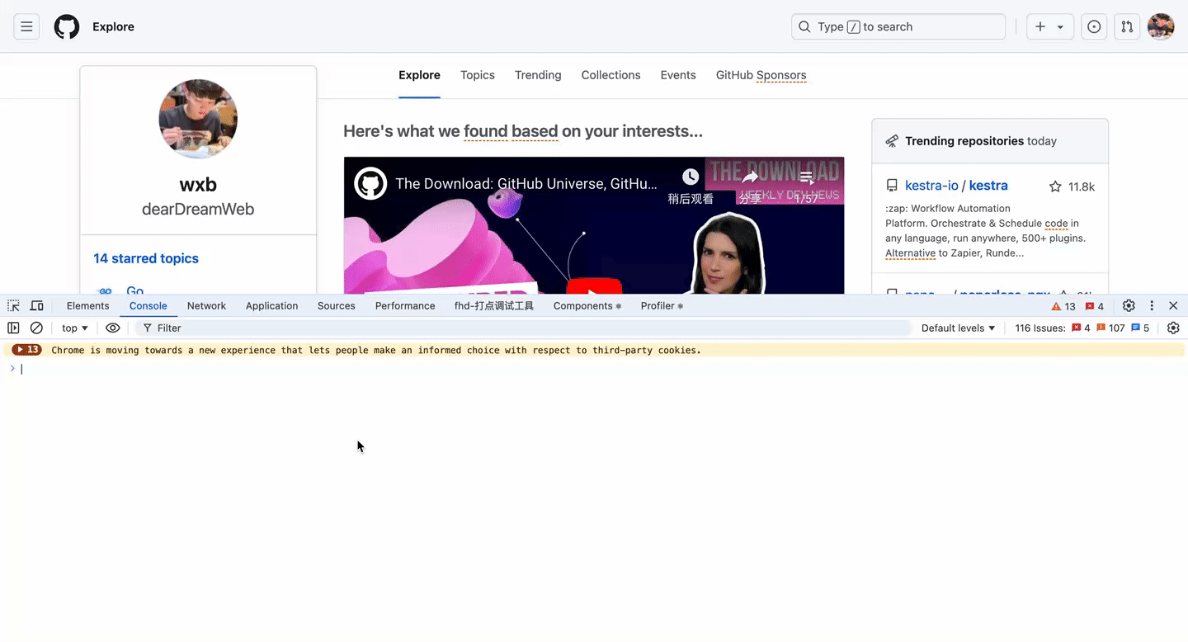Click the 4 issues error count in Console toolbar
Screen dimensions: 1188x642
click(x=1081, y=328)
